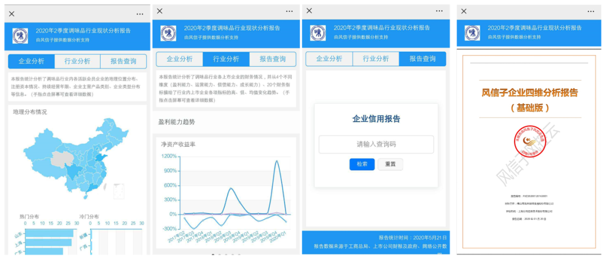Tap the three-dot menu on the chart panel
The image size is (606, 259).
[289, 11]
